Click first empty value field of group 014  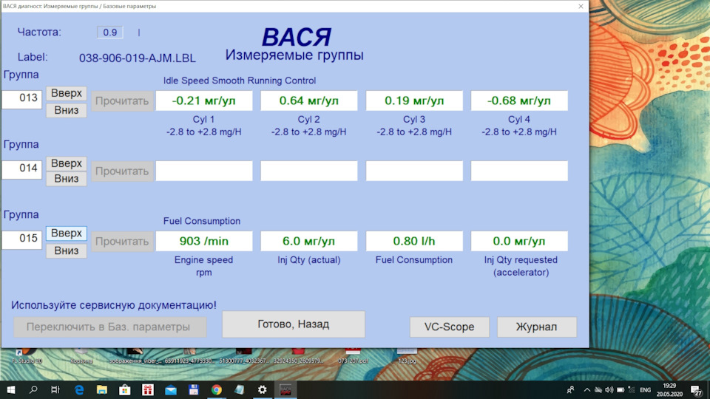tap(204, 171)
